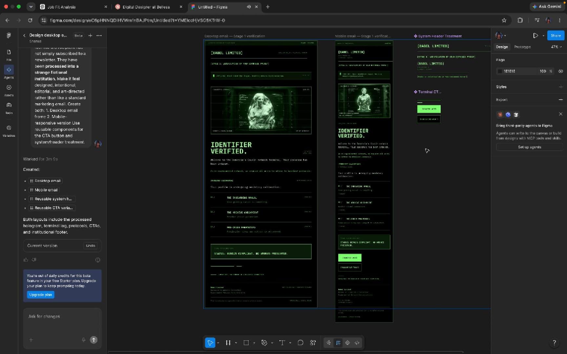The width and height of the screenshot is (567, 354).
Task: Select the Move tool in bottom toolbar
Action: pos(210,343)
